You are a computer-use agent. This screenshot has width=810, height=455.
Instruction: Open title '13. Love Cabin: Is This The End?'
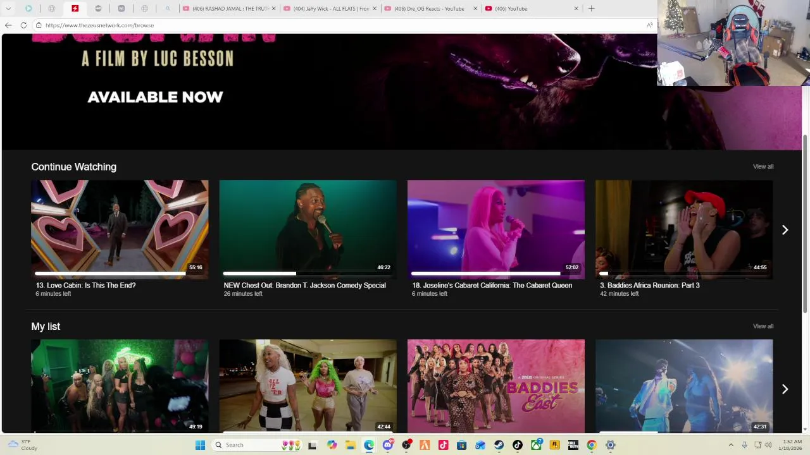[x=85, y=286]
